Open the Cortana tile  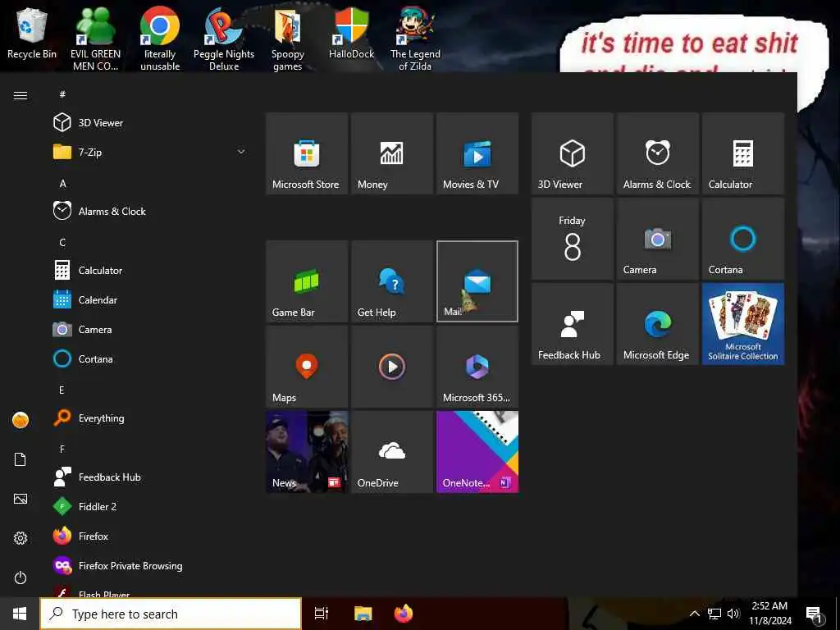[x=743, y=239]
